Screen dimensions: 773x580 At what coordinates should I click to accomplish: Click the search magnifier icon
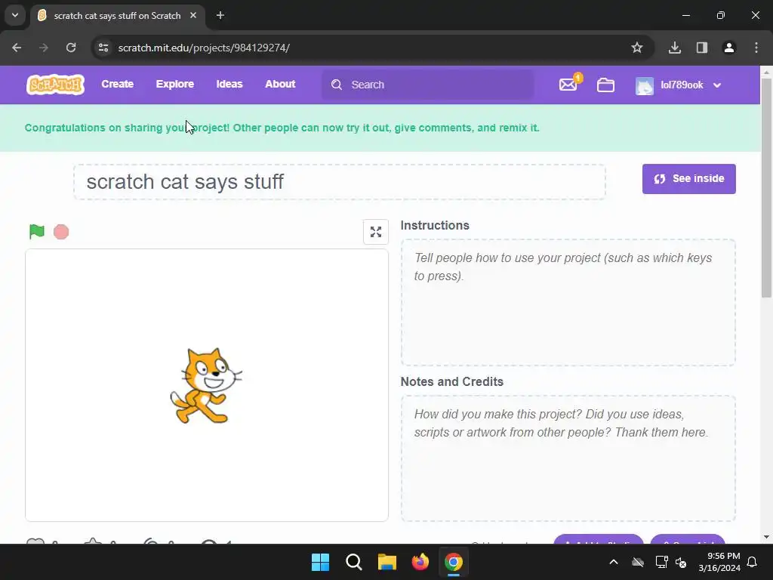[337, 85]
